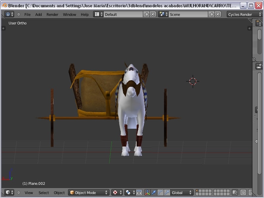Viewport: 264px width, 198px height.
Task: Delete the current Scene with X button
Action: (218, 14)
